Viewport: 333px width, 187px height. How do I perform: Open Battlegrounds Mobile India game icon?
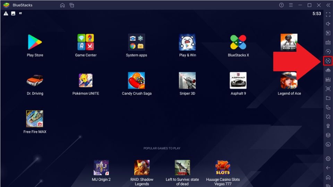coord(289,42)
